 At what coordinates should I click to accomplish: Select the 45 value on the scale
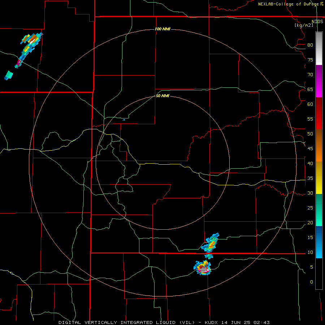[310, 149]
